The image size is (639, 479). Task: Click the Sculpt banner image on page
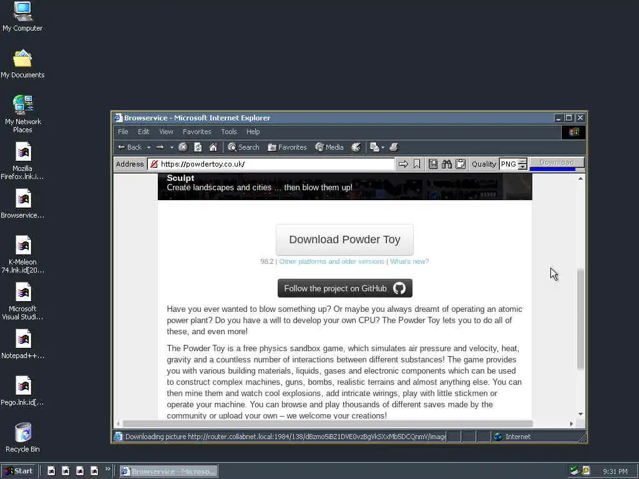[344, 186]
